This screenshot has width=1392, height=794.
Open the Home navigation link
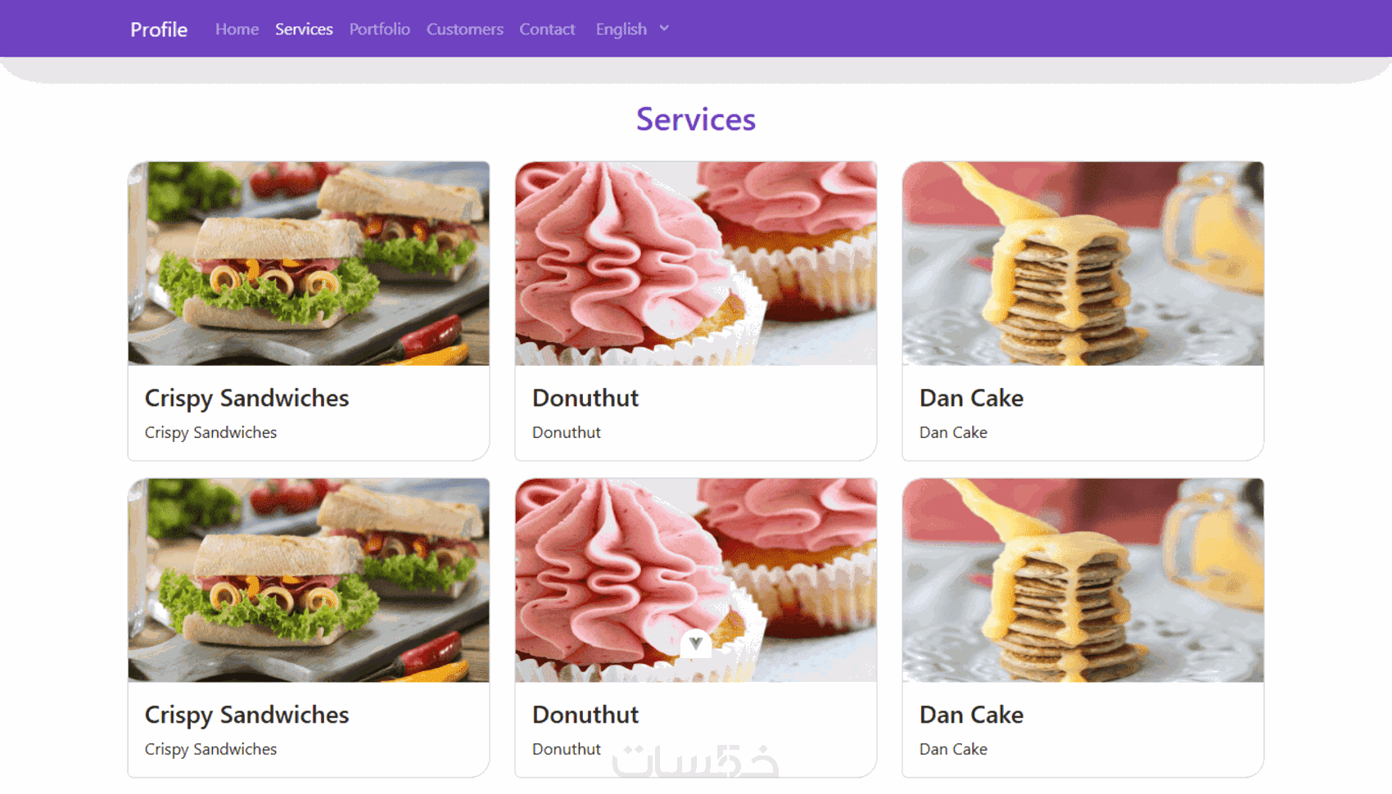(x=237, y=29)
